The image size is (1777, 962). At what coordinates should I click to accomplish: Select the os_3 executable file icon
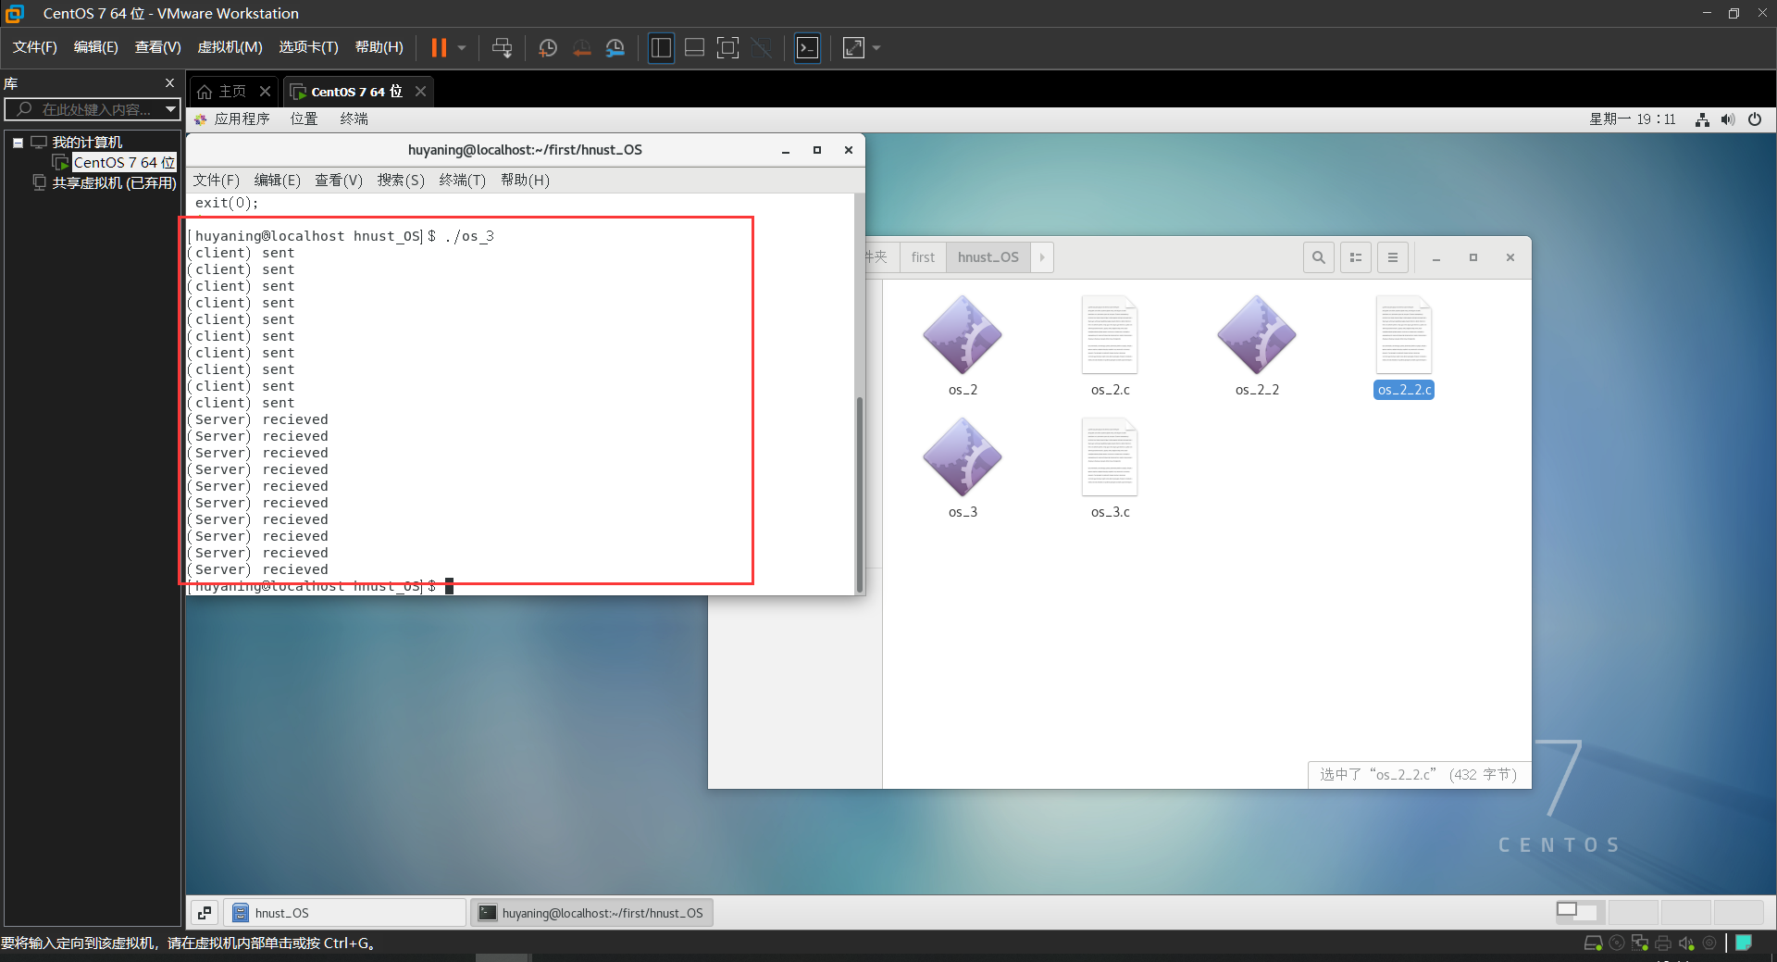point(963,457)
